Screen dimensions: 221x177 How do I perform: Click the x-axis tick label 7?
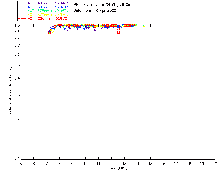click(x=47, y=164)
